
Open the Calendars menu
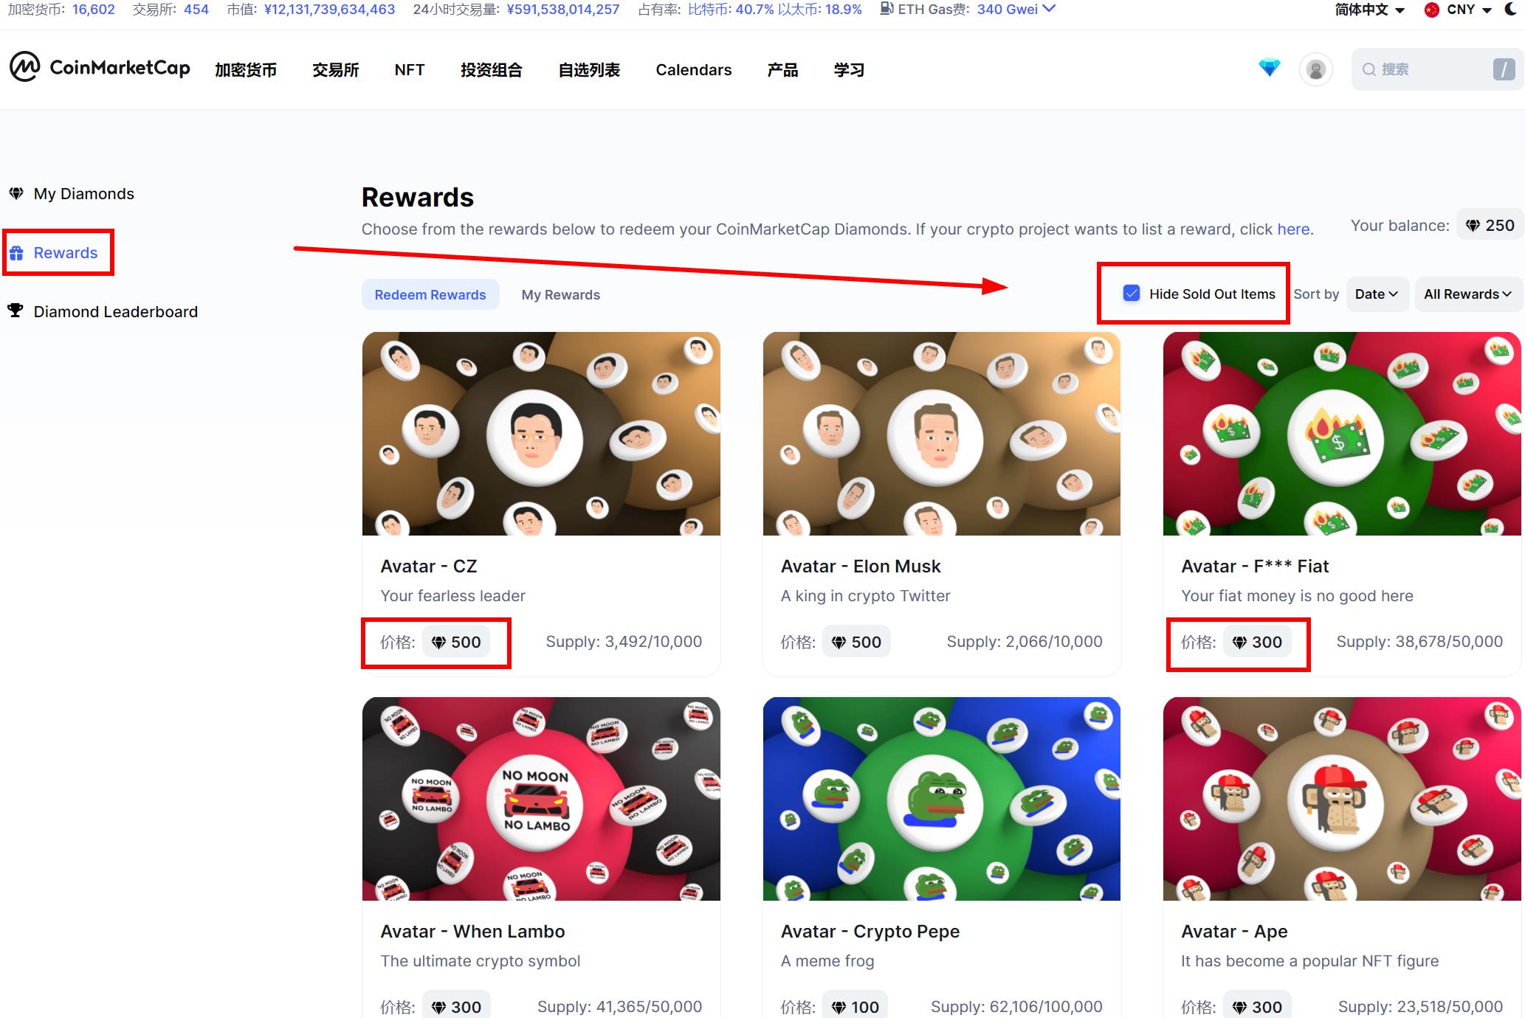(x=694, y=70)
